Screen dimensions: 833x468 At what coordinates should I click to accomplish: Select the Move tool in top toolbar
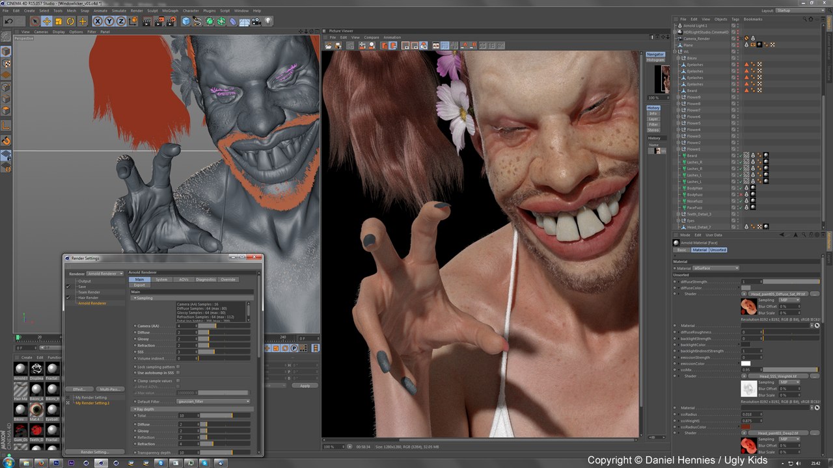tap(46, 21)
